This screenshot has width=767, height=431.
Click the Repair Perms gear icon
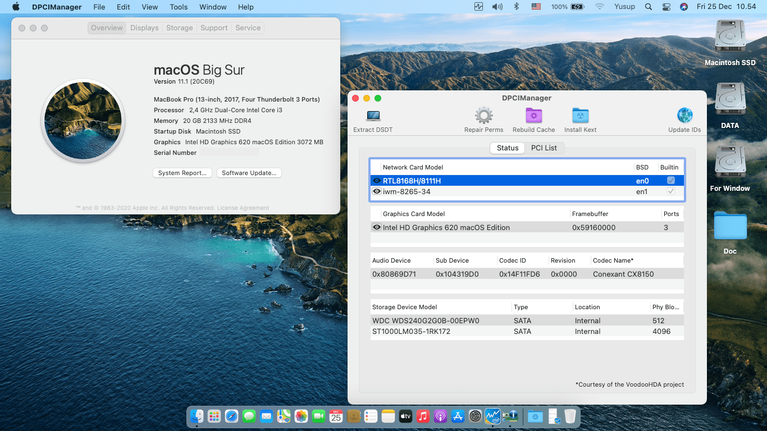(x=483, y=115)
